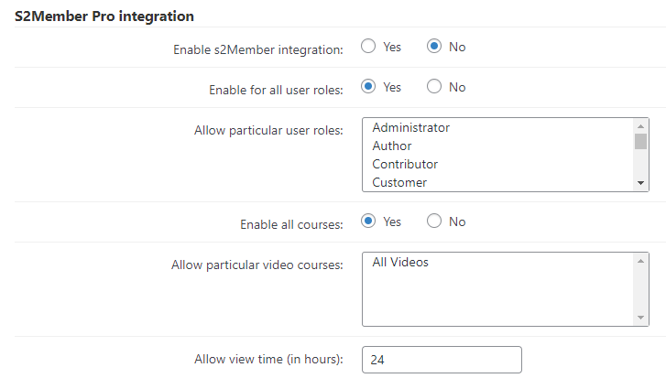Click up arrow of user roles scrollbar
Image resolution: width=666 pixels, height=389 pixels.
point(641,126)
